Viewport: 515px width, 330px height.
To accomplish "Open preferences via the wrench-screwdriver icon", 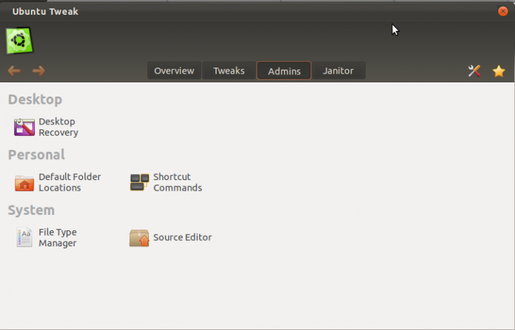I will point(474,71).
